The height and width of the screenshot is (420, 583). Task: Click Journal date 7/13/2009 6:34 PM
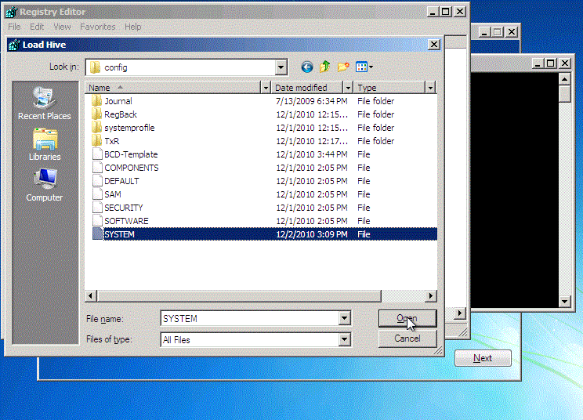click(312, 101)
